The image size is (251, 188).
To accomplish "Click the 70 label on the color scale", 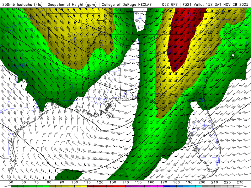I will [x=36, y=182].
